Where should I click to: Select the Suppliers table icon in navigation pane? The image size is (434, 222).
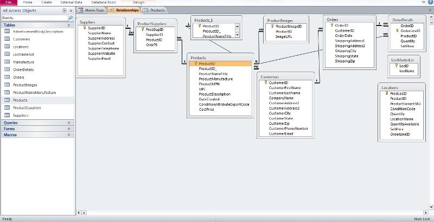pyautogui.click(x=8, y=115)
